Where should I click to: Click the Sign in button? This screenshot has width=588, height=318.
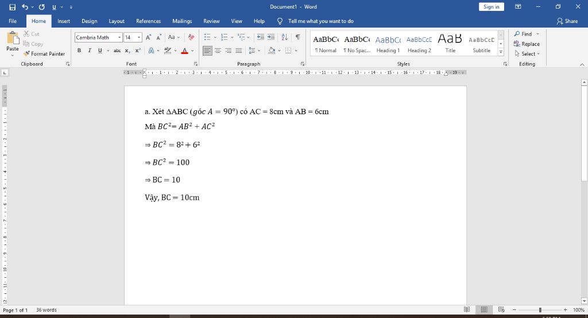coord(492,7)
